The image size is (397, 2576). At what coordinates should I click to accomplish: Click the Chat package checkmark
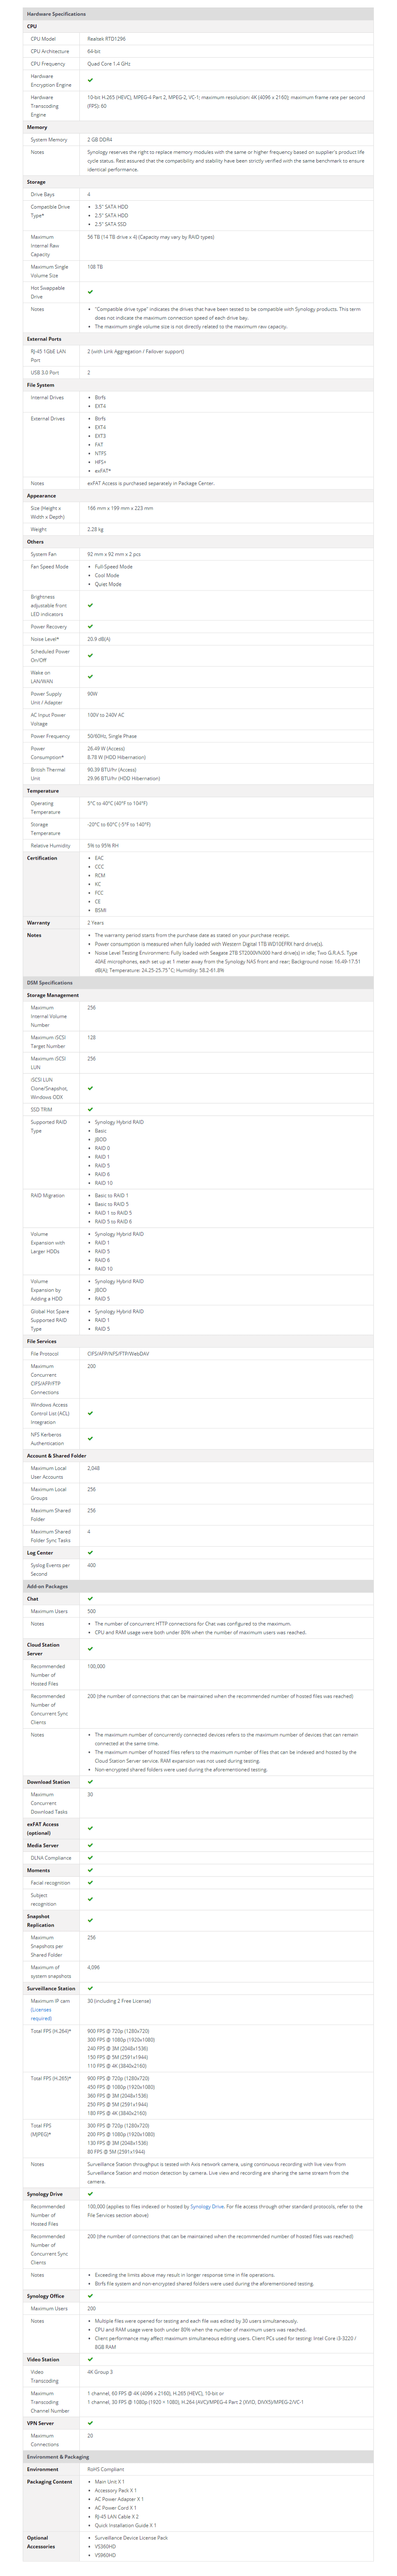click(90, 1599)
